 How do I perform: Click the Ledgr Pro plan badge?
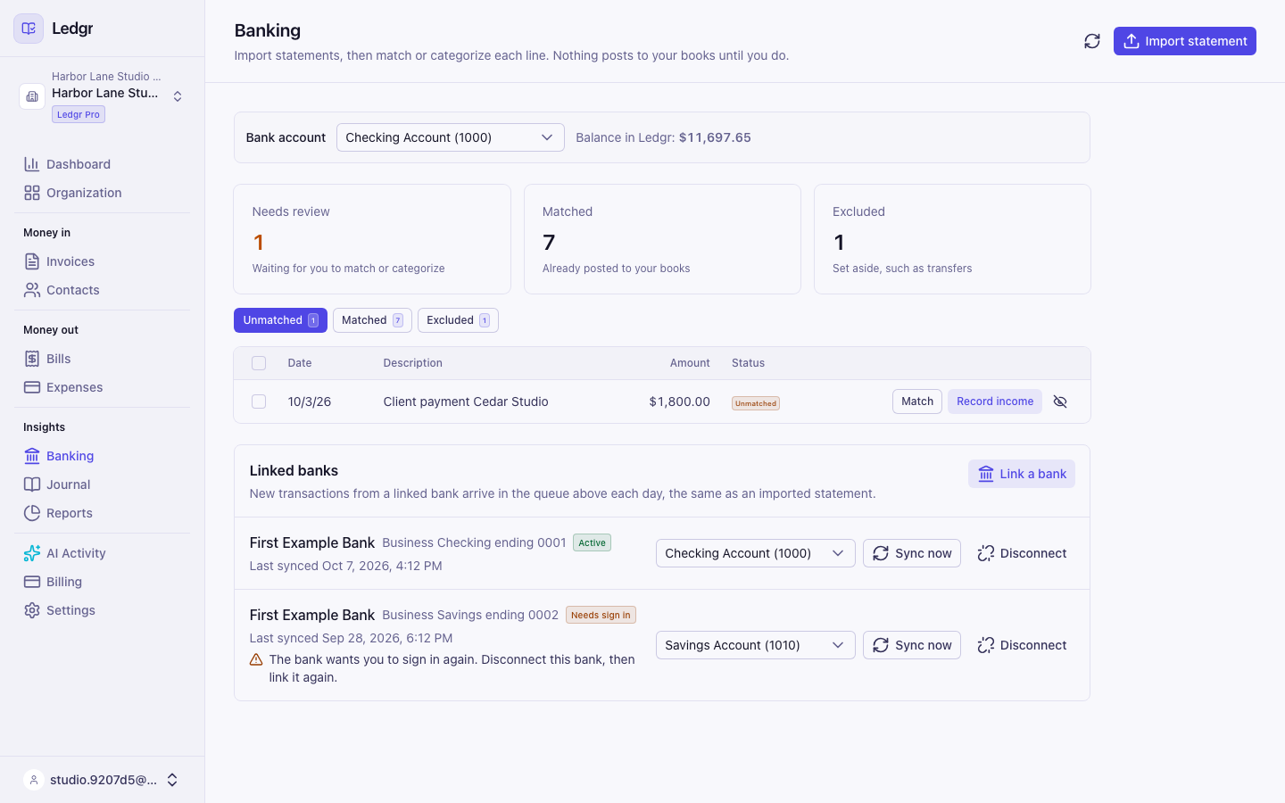pyautogui.click(x=79, y=114)
